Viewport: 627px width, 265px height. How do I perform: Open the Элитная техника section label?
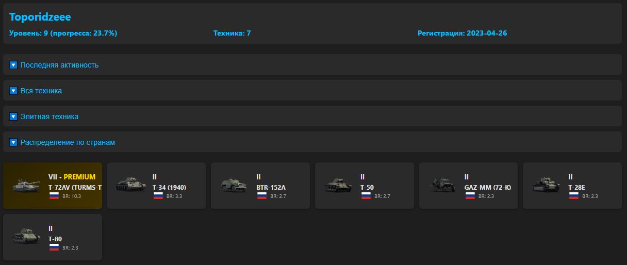click(49, 117)
